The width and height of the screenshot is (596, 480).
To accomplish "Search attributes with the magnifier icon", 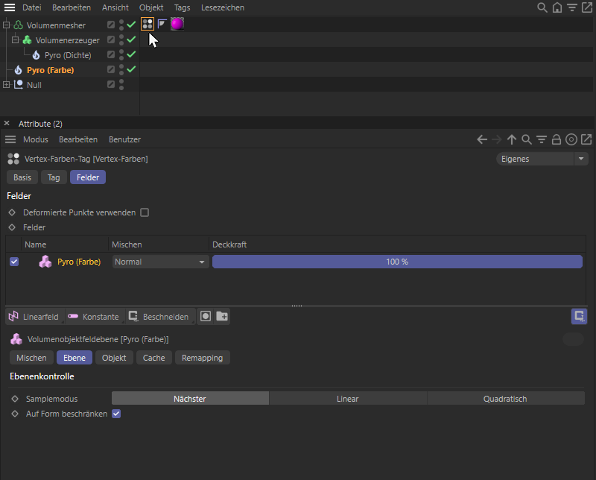I will tap(527, 139).
